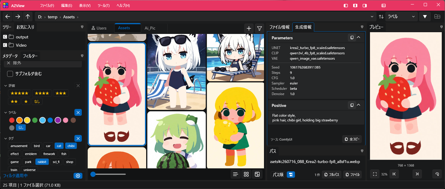Open the パス panel options menu
445x189 pixels.
[362, 151]
